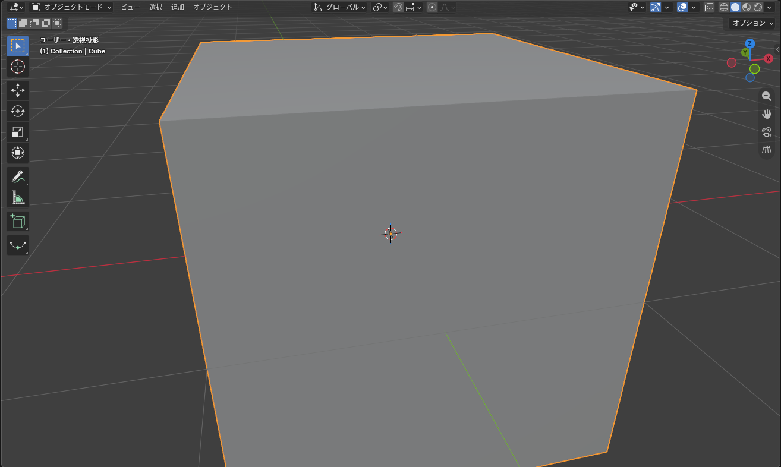Viewport: 781px width, 467px height.
Task: Activate the 3D Cursor tool
Action: pyautogui.click(x=18, y=67)
